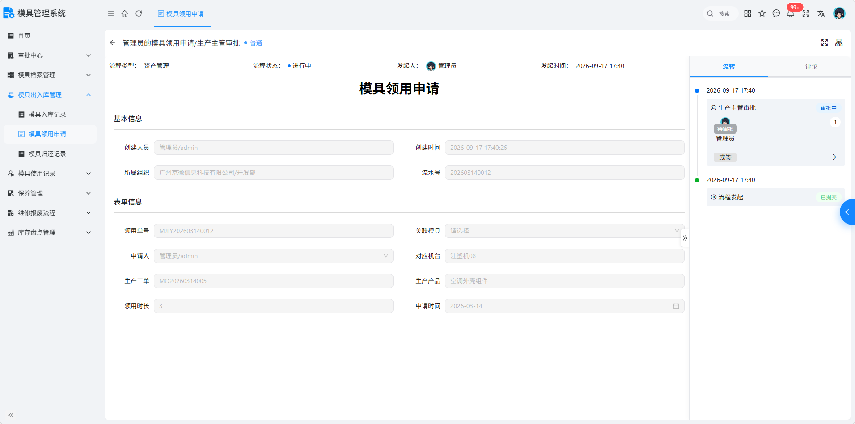Click the calendar icon in 申请时间
Screen dimensions: 855x424
(x=676, y=306)
